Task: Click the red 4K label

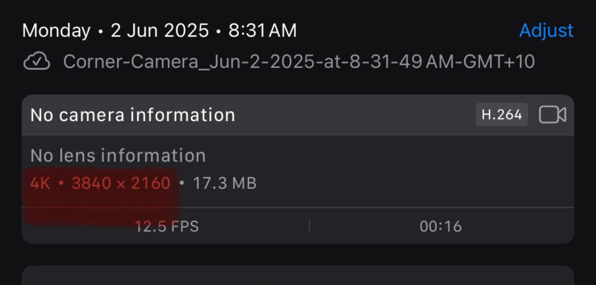Action: pyautogui.click(x=40, y=183)
